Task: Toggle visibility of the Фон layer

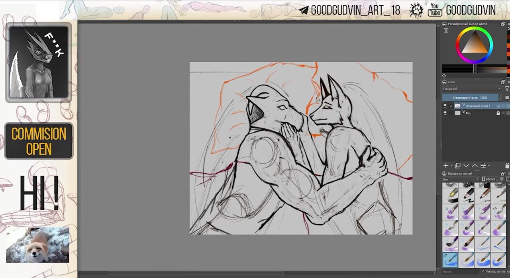Action: (x=445, y=113)
